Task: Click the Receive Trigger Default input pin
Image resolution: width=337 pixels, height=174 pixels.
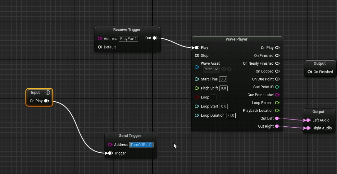Action: coord(100,47)
